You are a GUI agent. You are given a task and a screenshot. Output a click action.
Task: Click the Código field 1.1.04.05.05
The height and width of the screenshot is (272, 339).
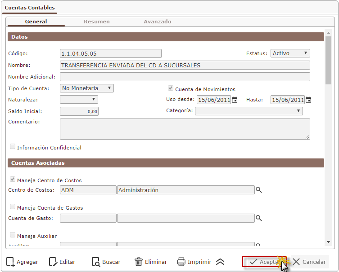coord(110,53)
